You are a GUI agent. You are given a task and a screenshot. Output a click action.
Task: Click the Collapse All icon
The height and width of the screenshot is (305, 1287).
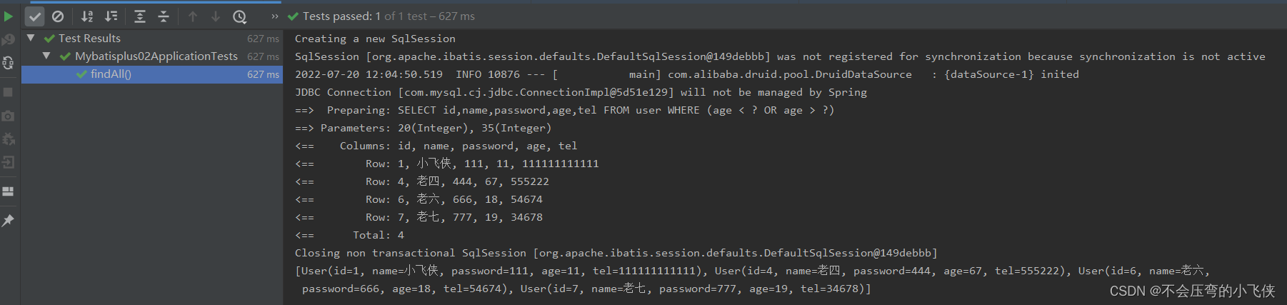[164, 16]
